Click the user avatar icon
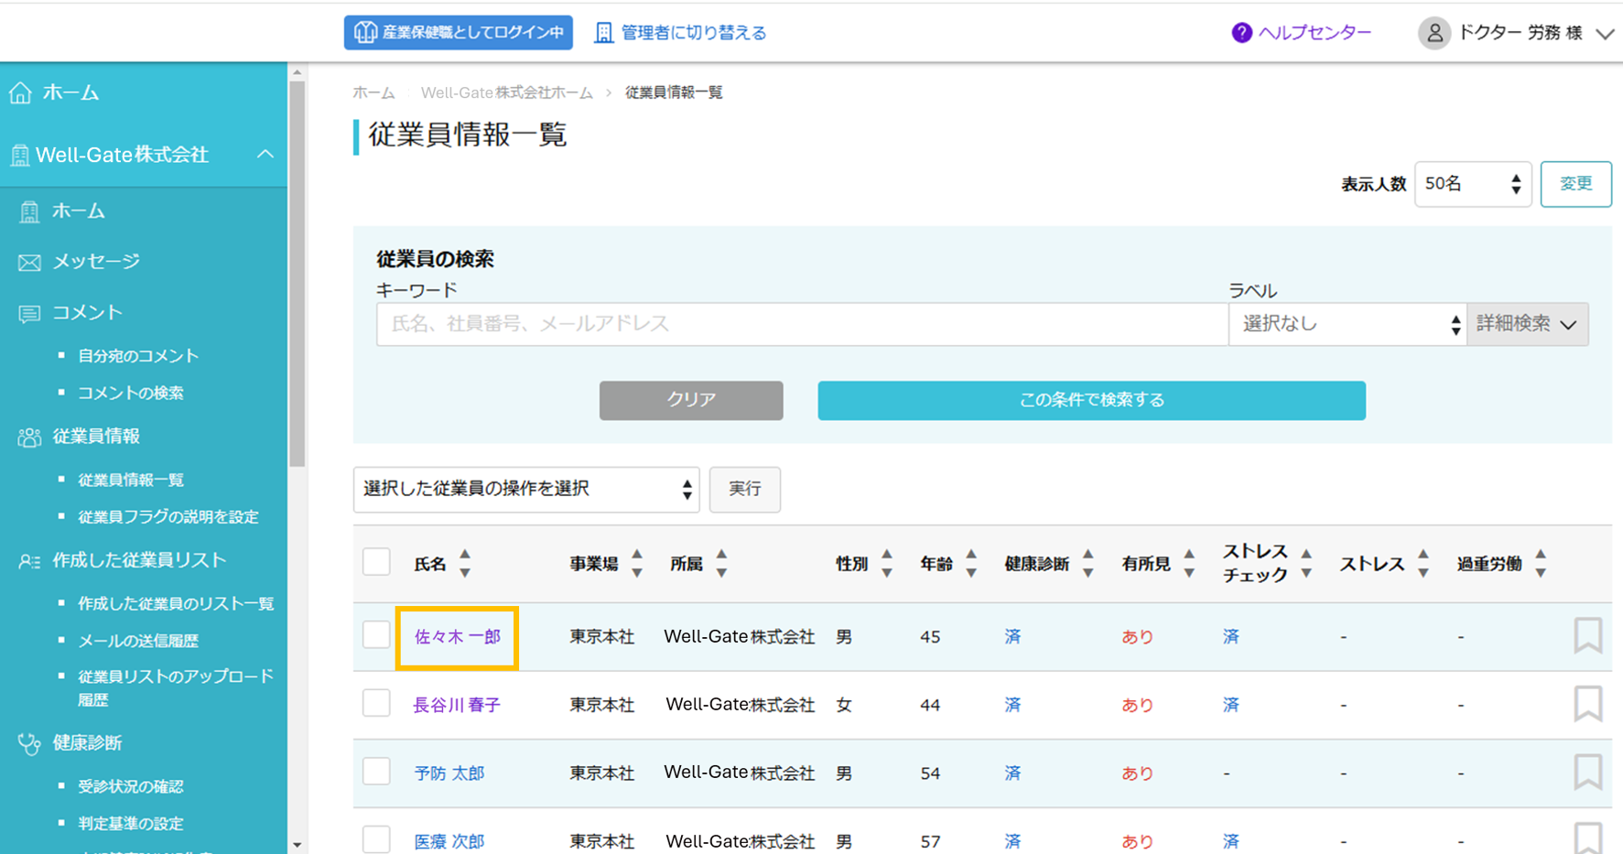 1434,33
